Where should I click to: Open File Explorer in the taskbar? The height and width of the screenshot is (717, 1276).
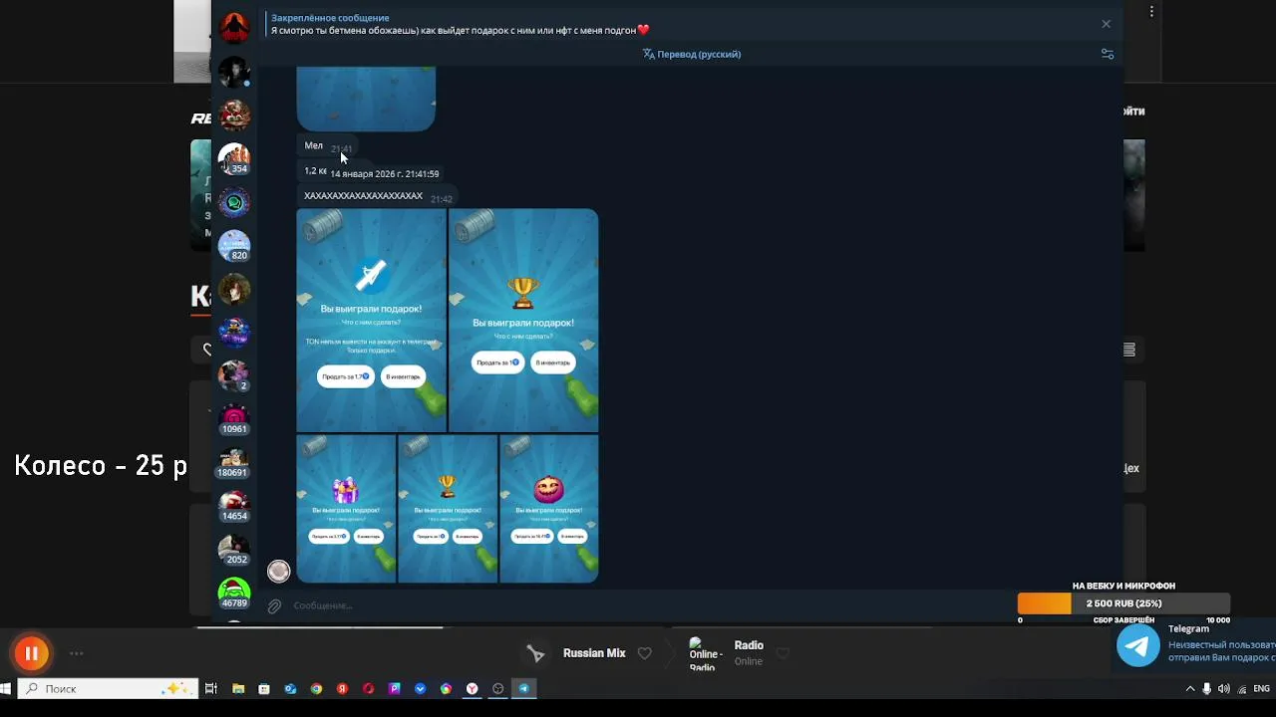(238, 688)
